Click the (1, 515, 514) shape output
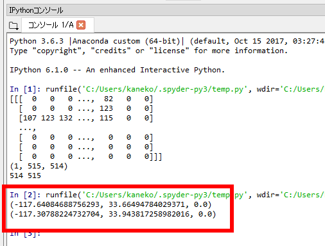The height and width of the screenshot is (246, 325). pyautogui.click(x=39, y=166)
